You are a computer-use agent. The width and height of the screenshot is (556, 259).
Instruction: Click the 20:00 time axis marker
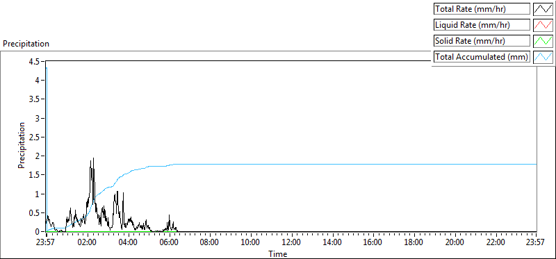coord(455,243)
